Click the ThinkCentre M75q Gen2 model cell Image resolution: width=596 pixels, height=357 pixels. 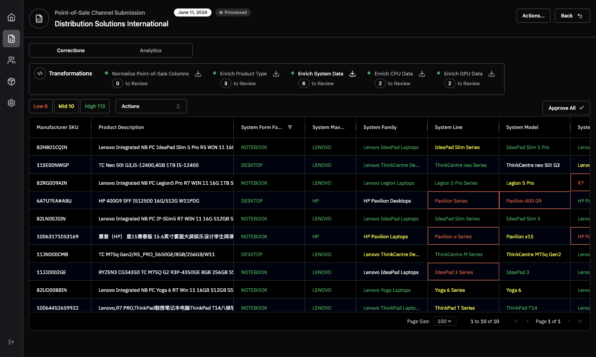tap(534, 254)
